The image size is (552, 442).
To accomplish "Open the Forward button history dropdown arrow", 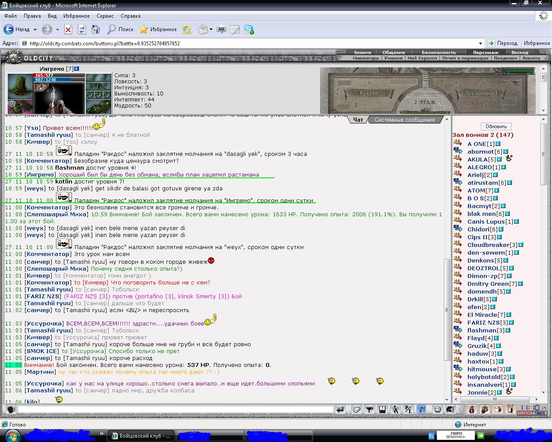I will tap(57, 30).
